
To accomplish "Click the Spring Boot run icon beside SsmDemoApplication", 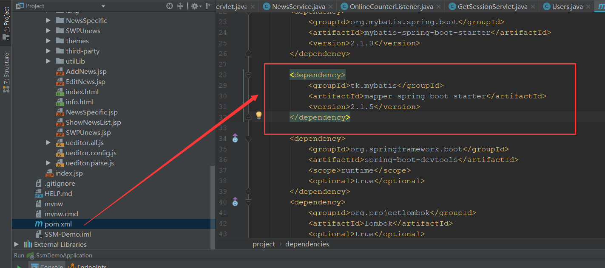I will pyautogui.click(x=30, y=255).
